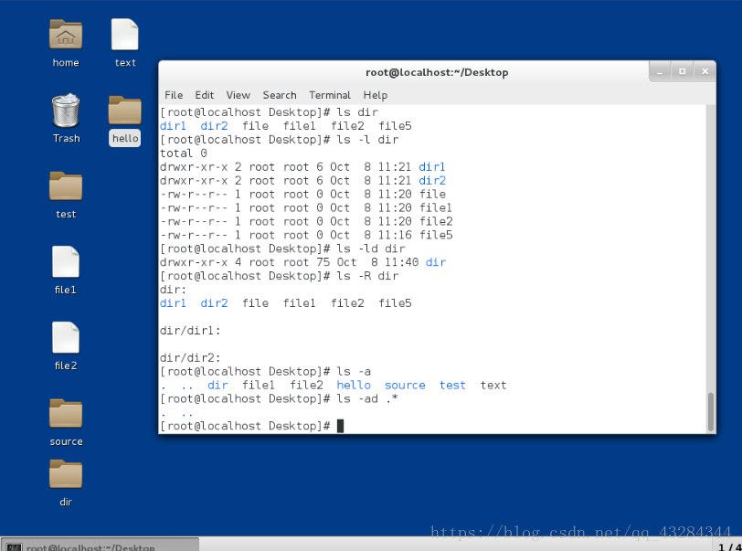Open the terminal Help menu
Viewport: 742px width, 551px height.
tap(376, 95)
